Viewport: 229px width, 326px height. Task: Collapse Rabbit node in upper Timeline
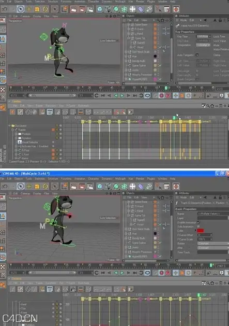click(x=12, y=130)
